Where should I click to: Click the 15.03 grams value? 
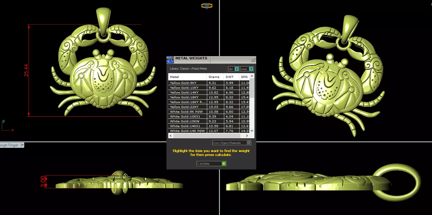tap(213, 107)
